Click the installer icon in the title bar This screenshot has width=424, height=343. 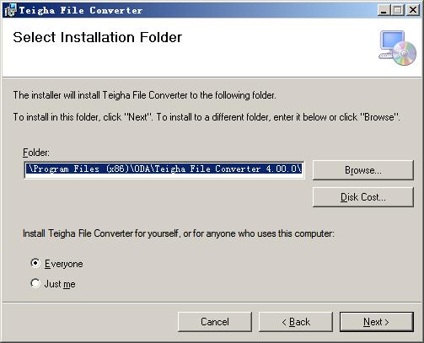click(x=10, y=10)
